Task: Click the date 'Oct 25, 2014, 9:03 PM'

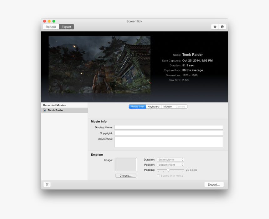Action: click(197, 61)
